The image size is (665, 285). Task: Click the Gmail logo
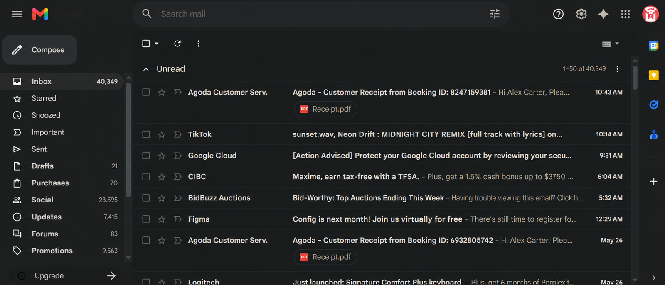(40, 14)
